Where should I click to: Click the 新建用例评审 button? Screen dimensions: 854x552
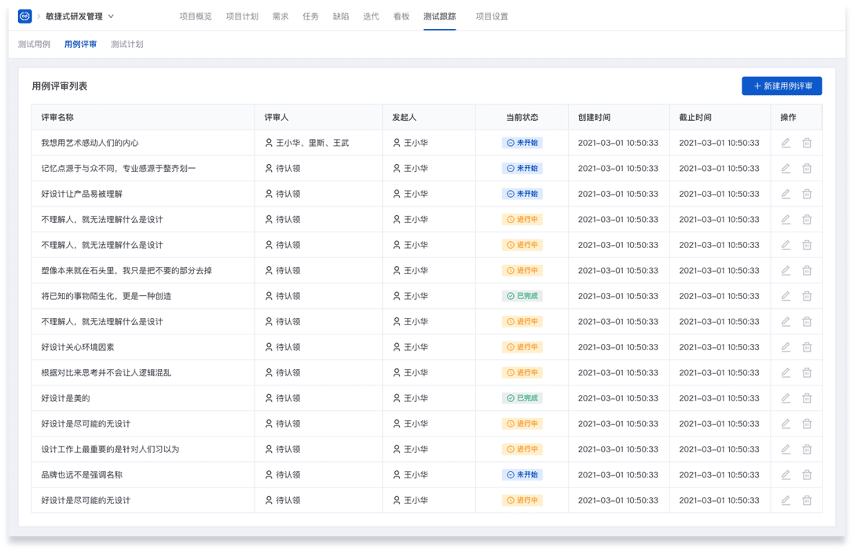[x=782, y=86]
